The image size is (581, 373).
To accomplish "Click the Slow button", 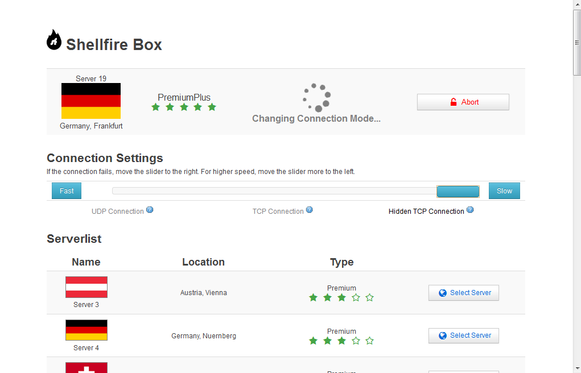I will 504,190.
